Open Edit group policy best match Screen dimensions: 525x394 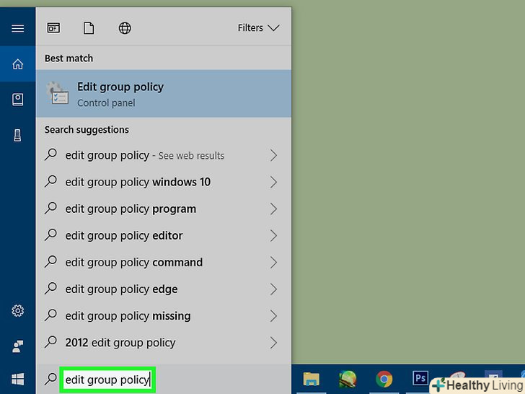[164, 94]
